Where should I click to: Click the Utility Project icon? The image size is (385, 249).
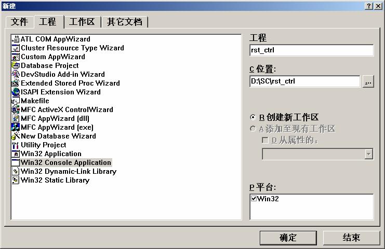point(16,145)
